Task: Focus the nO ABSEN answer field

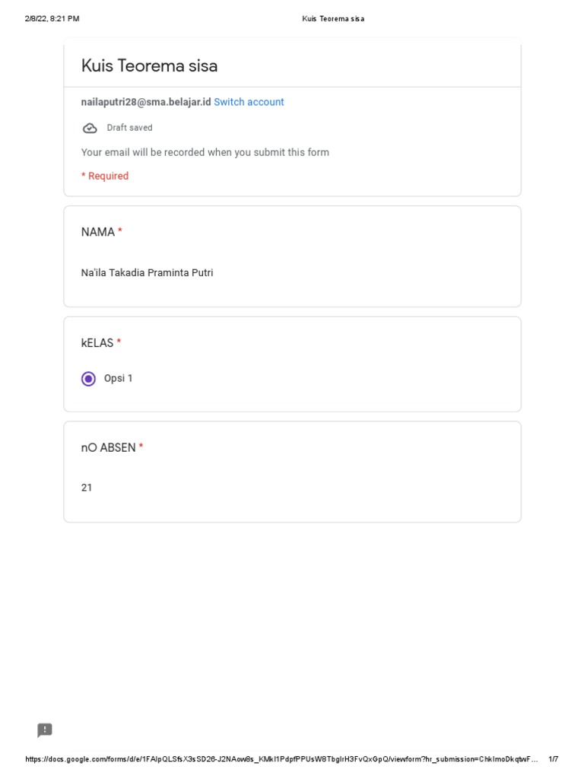Action: [x=87, y=487]
